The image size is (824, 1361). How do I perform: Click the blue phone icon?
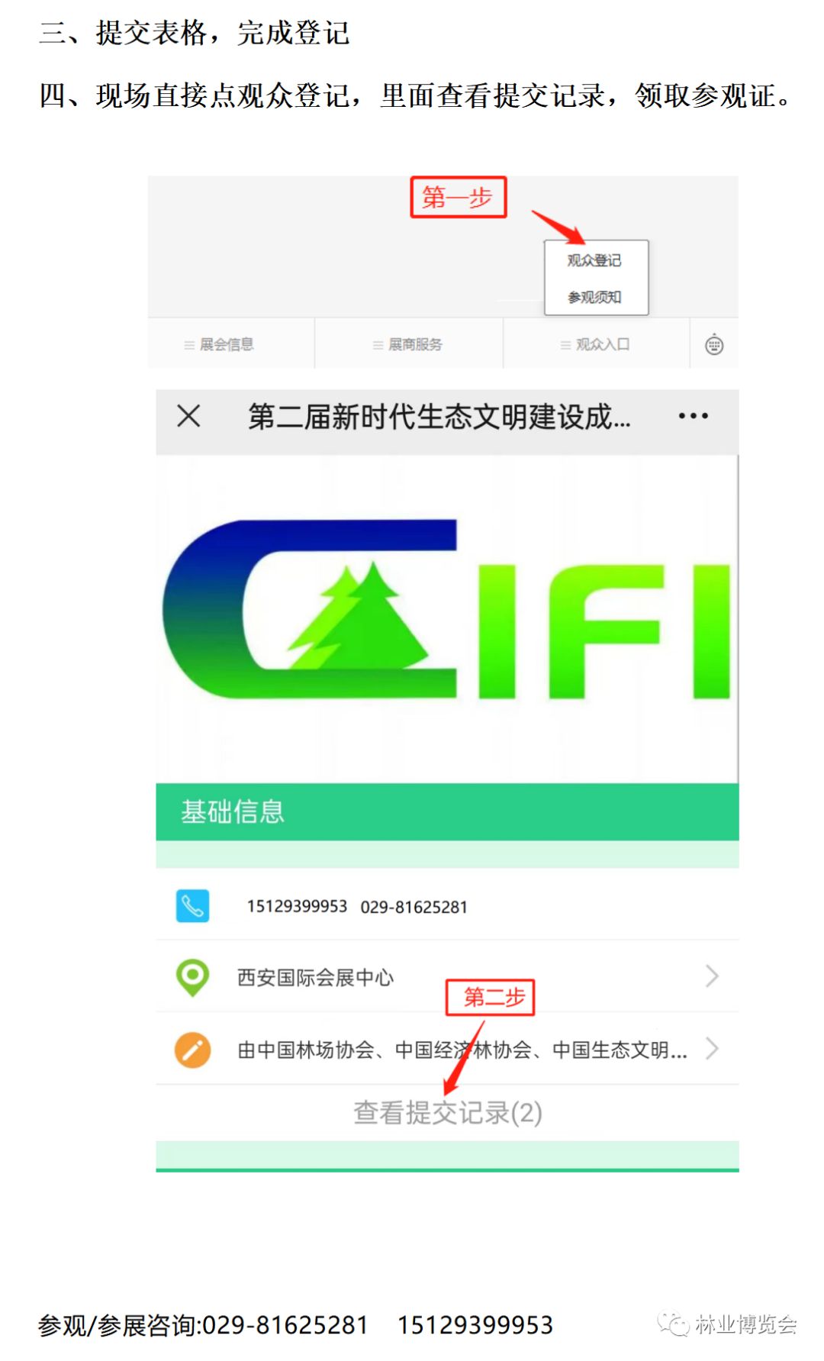click(192, 906)
